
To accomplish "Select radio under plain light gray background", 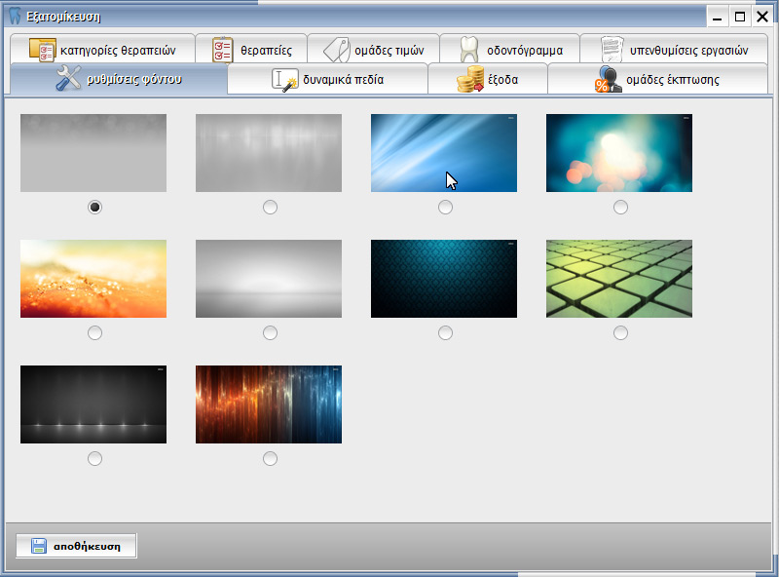I will (94, 207).
